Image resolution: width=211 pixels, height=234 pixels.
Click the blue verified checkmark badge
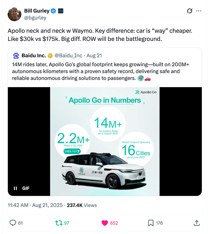tap(53, 11)
